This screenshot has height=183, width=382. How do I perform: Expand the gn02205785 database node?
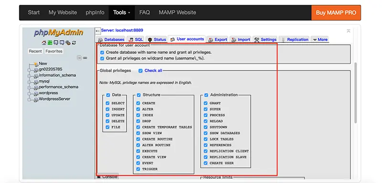[29, 70]
